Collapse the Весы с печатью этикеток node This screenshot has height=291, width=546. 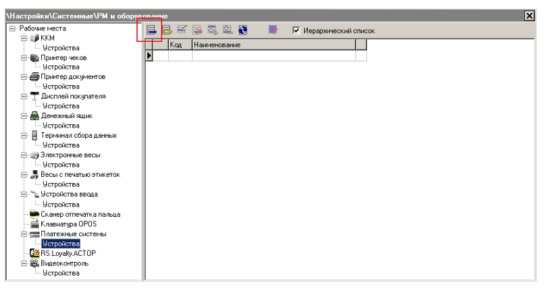[x=24, y=174]
